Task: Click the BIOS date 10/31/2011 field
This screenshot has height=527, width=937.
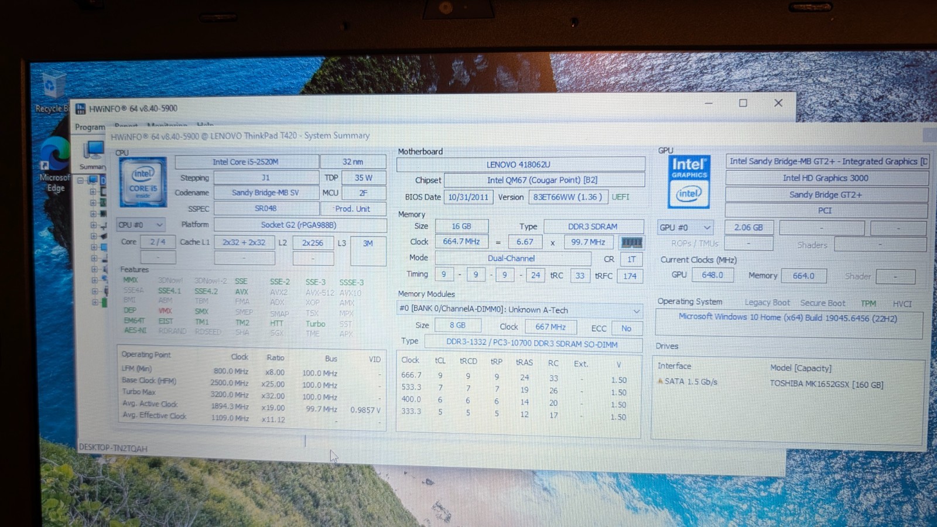Action: tap(468, 197)
